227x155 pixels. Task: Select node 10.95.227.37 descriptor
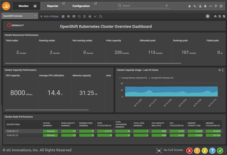[x=13, y=135]
